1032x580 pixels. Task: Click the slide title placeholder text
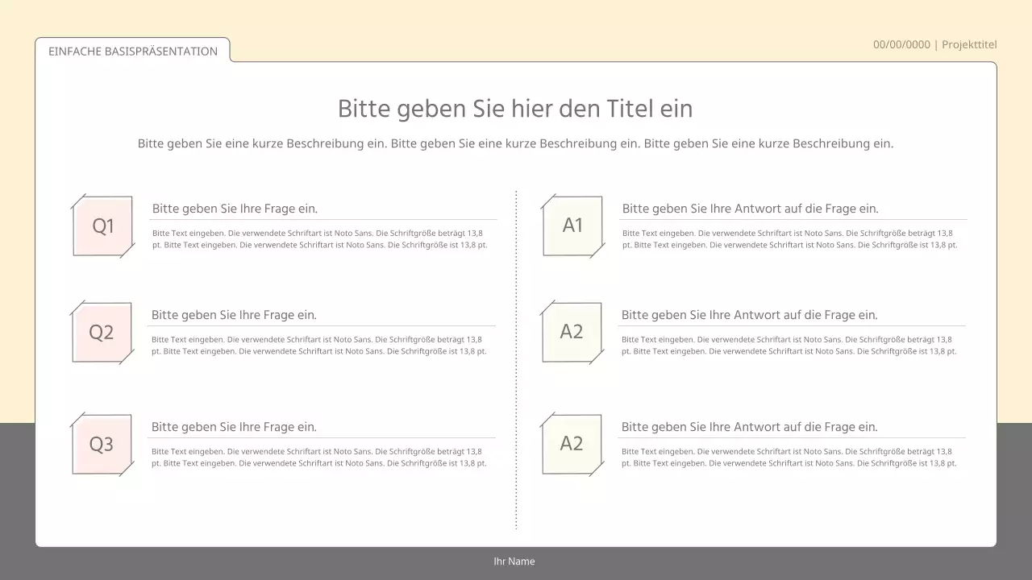[515, 108]
